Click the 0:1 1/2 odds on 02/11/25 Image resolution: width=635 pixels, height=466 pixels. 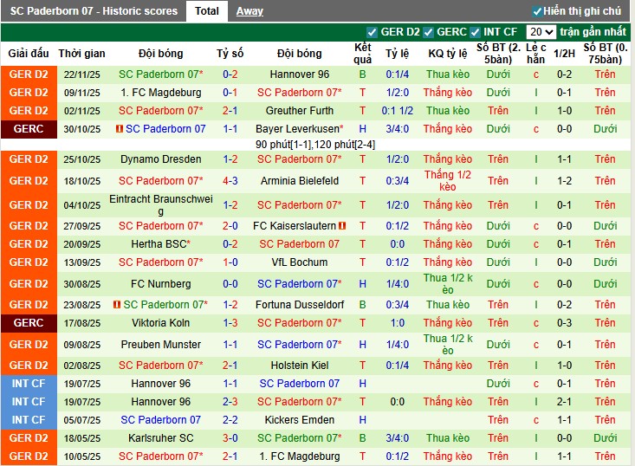coord(398,111)
